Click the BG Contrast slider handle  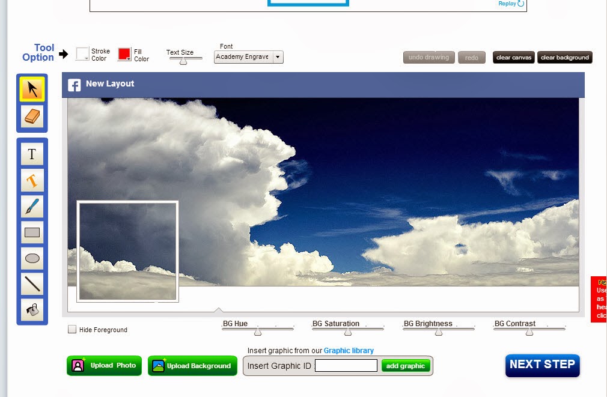[x=529, y=332]
